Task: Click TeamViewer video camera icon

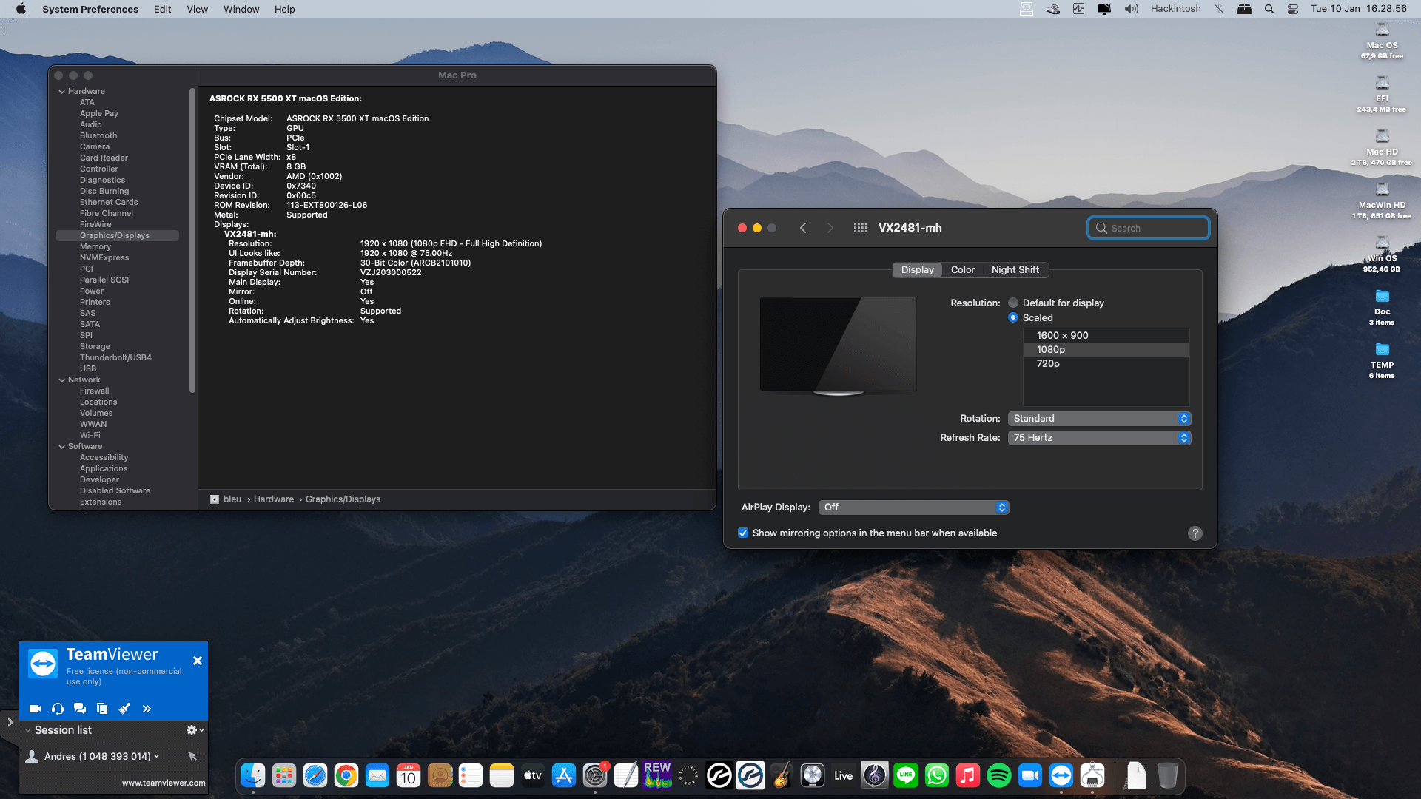Action: click(x=35, y=709)
